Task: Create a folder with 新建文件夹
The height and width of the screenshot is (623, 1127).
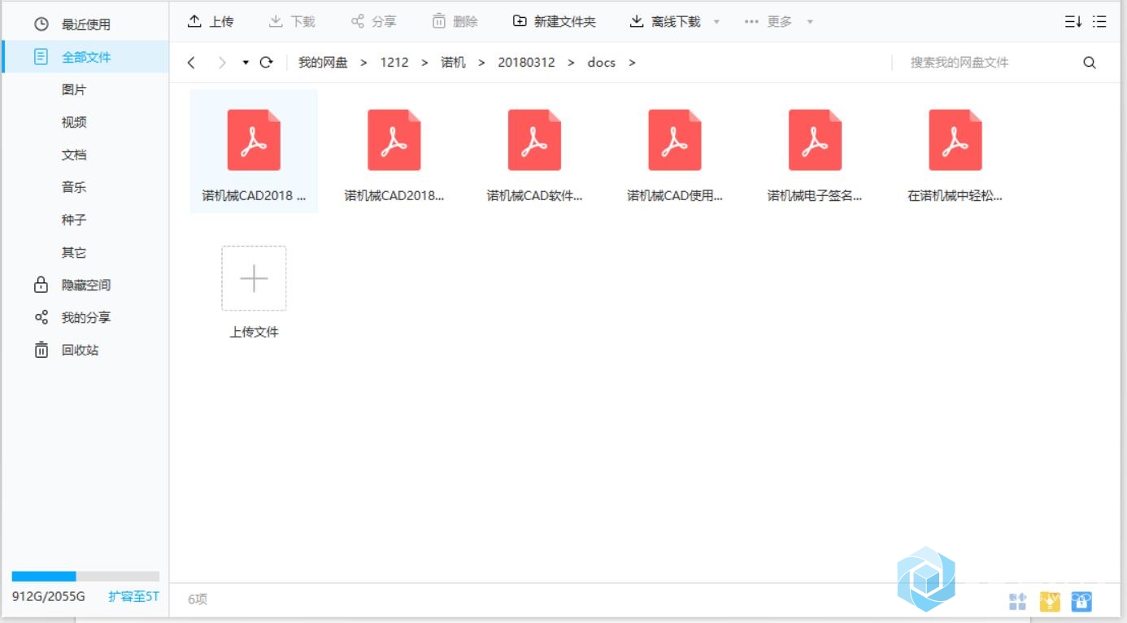Action: [554, 22]
